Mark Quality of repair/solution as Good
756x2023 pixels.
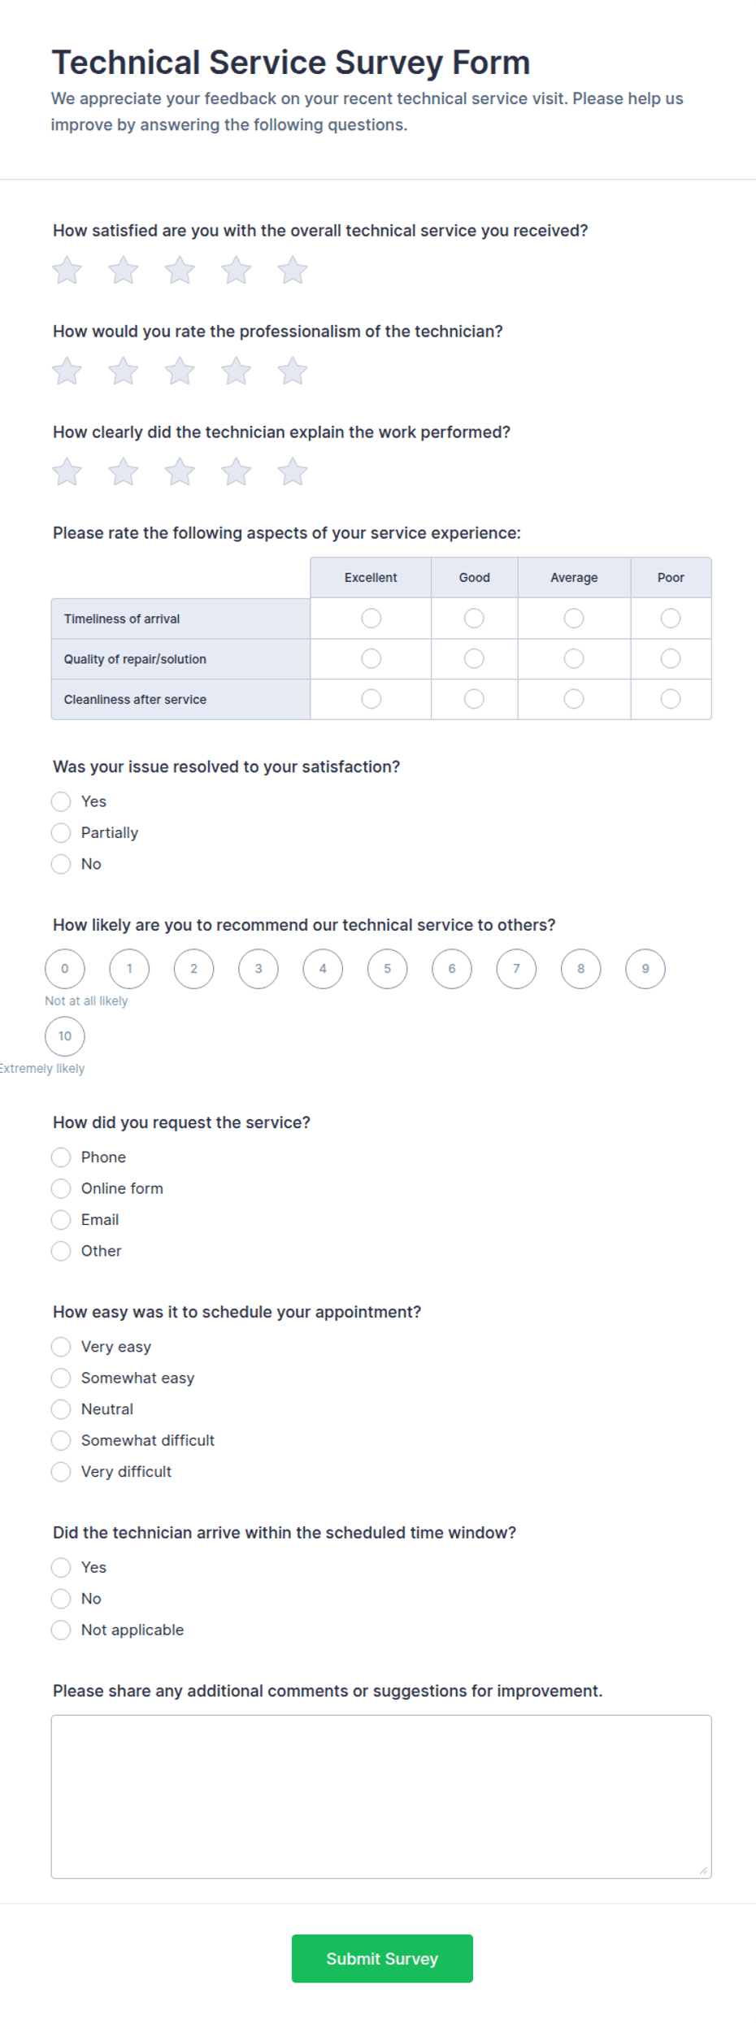pyautogui.click(x=474, y=658)
